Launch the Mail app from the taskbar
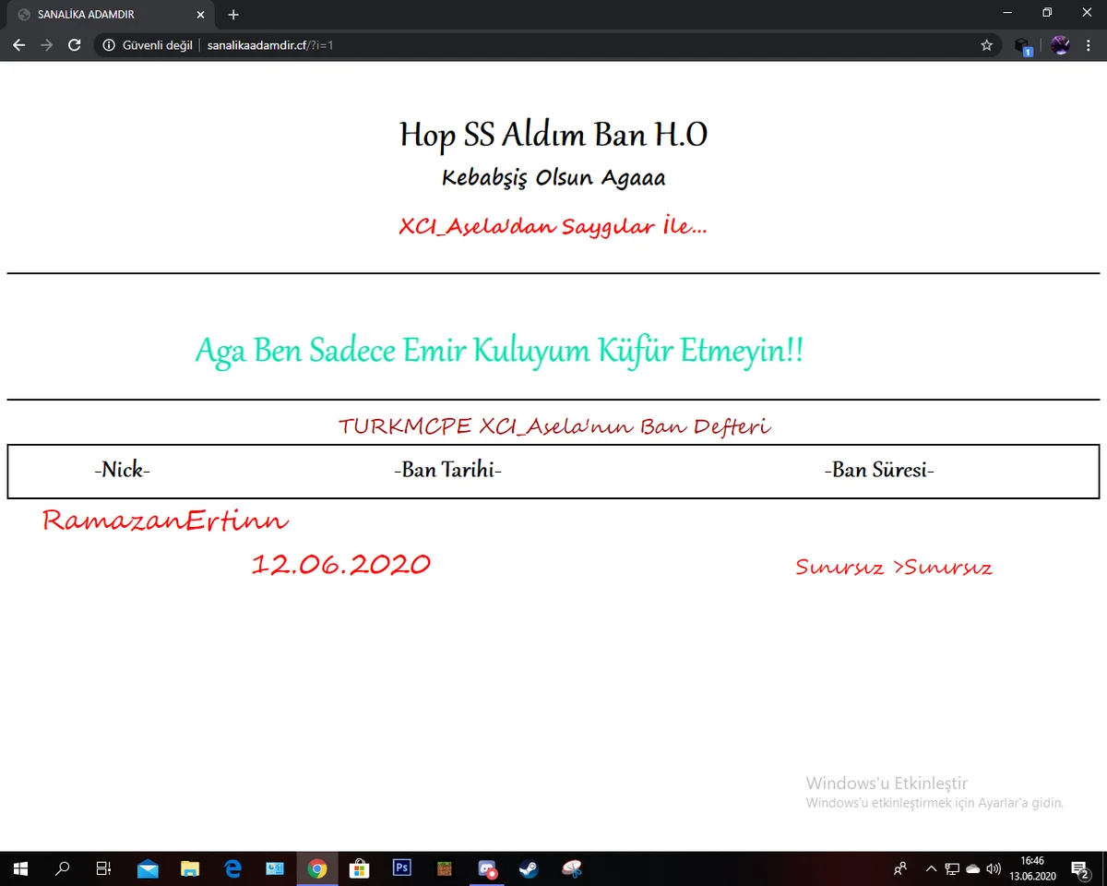This screenshot has height=886, width=1107. tap(148, 868)
